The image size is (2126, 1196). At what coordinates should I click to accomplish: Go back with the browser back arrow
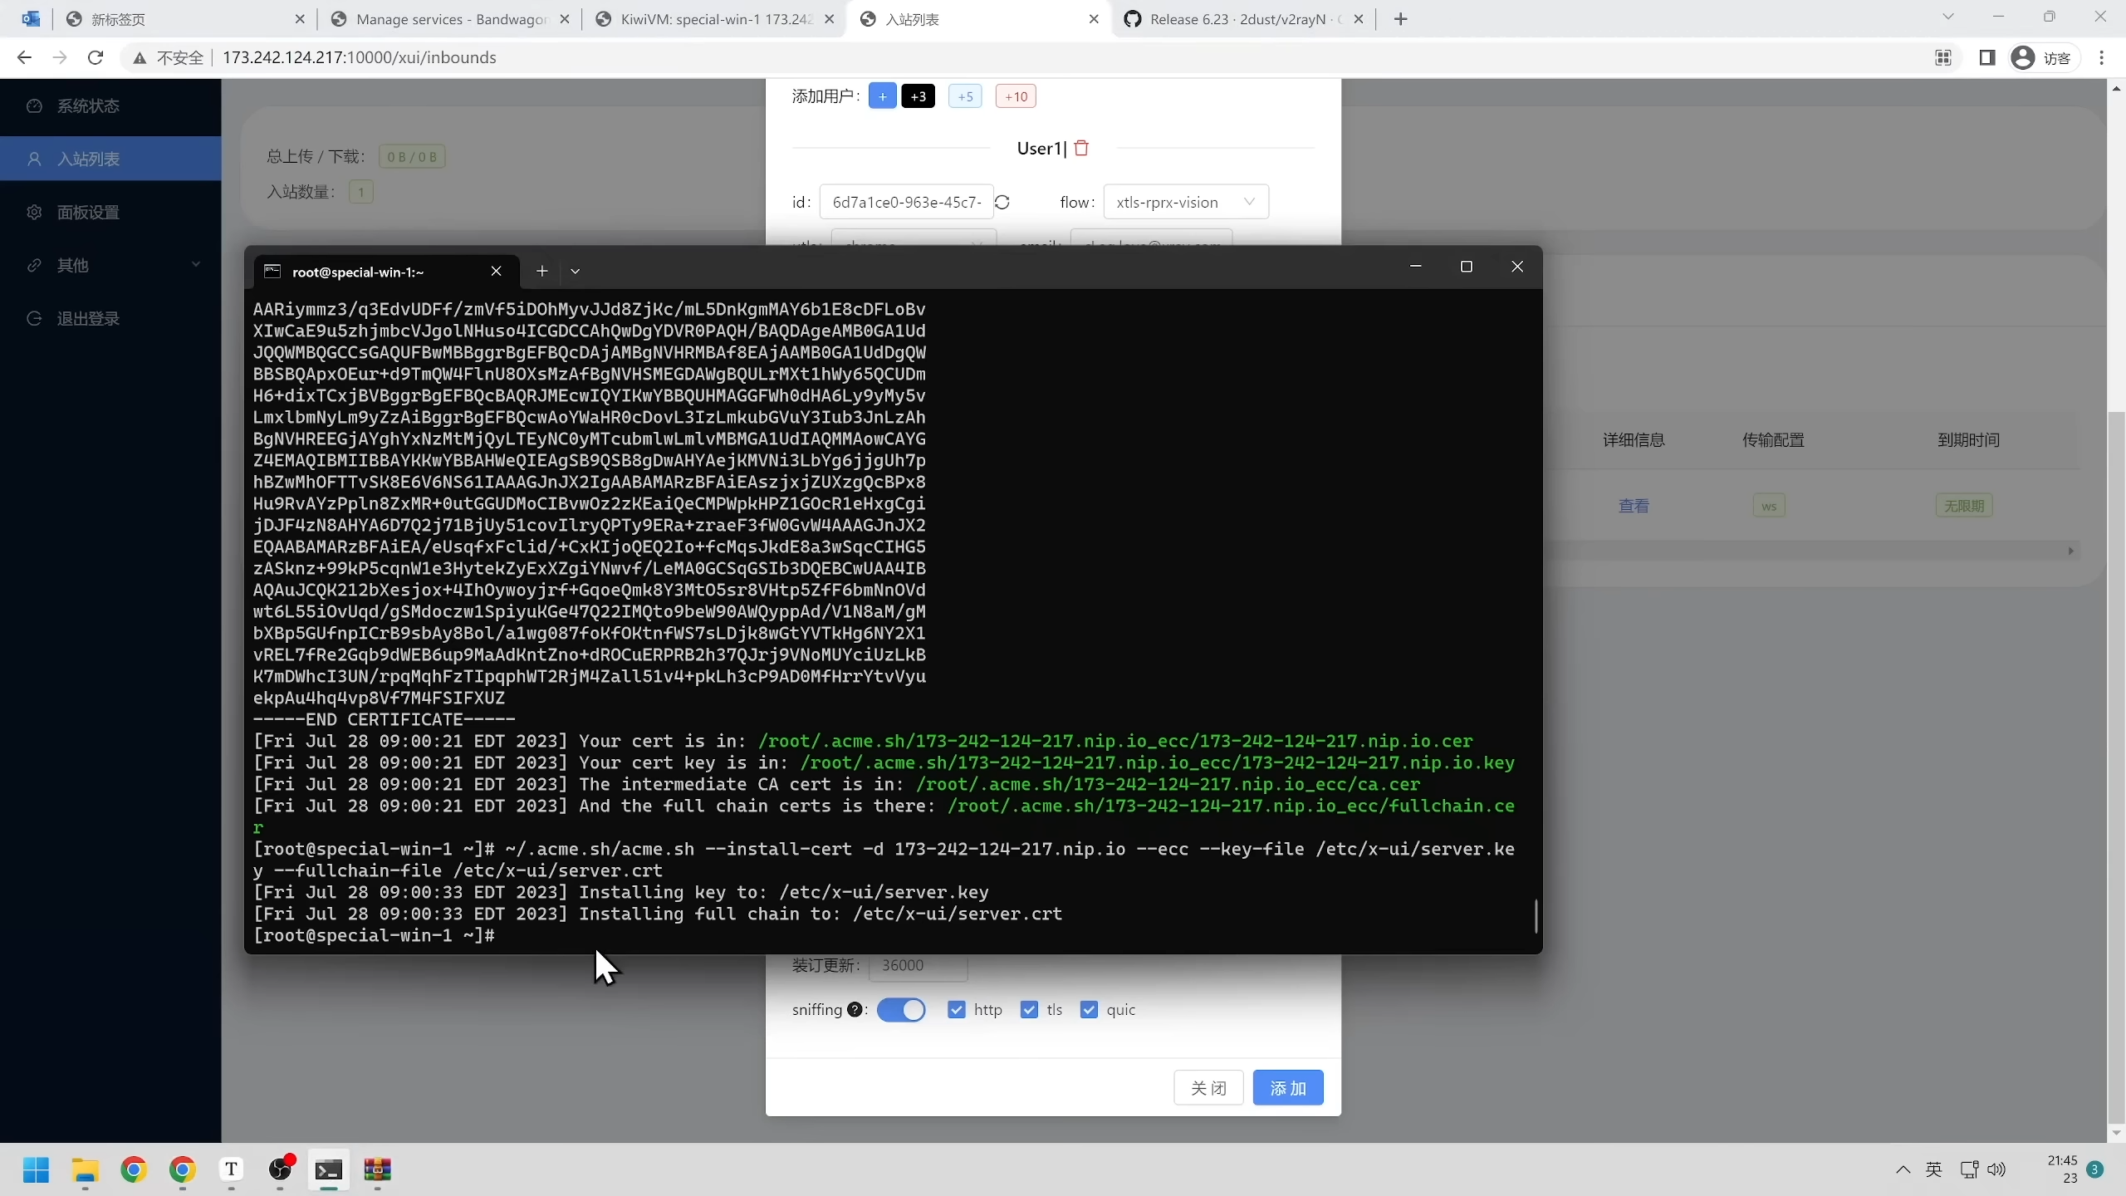point(24,57)
